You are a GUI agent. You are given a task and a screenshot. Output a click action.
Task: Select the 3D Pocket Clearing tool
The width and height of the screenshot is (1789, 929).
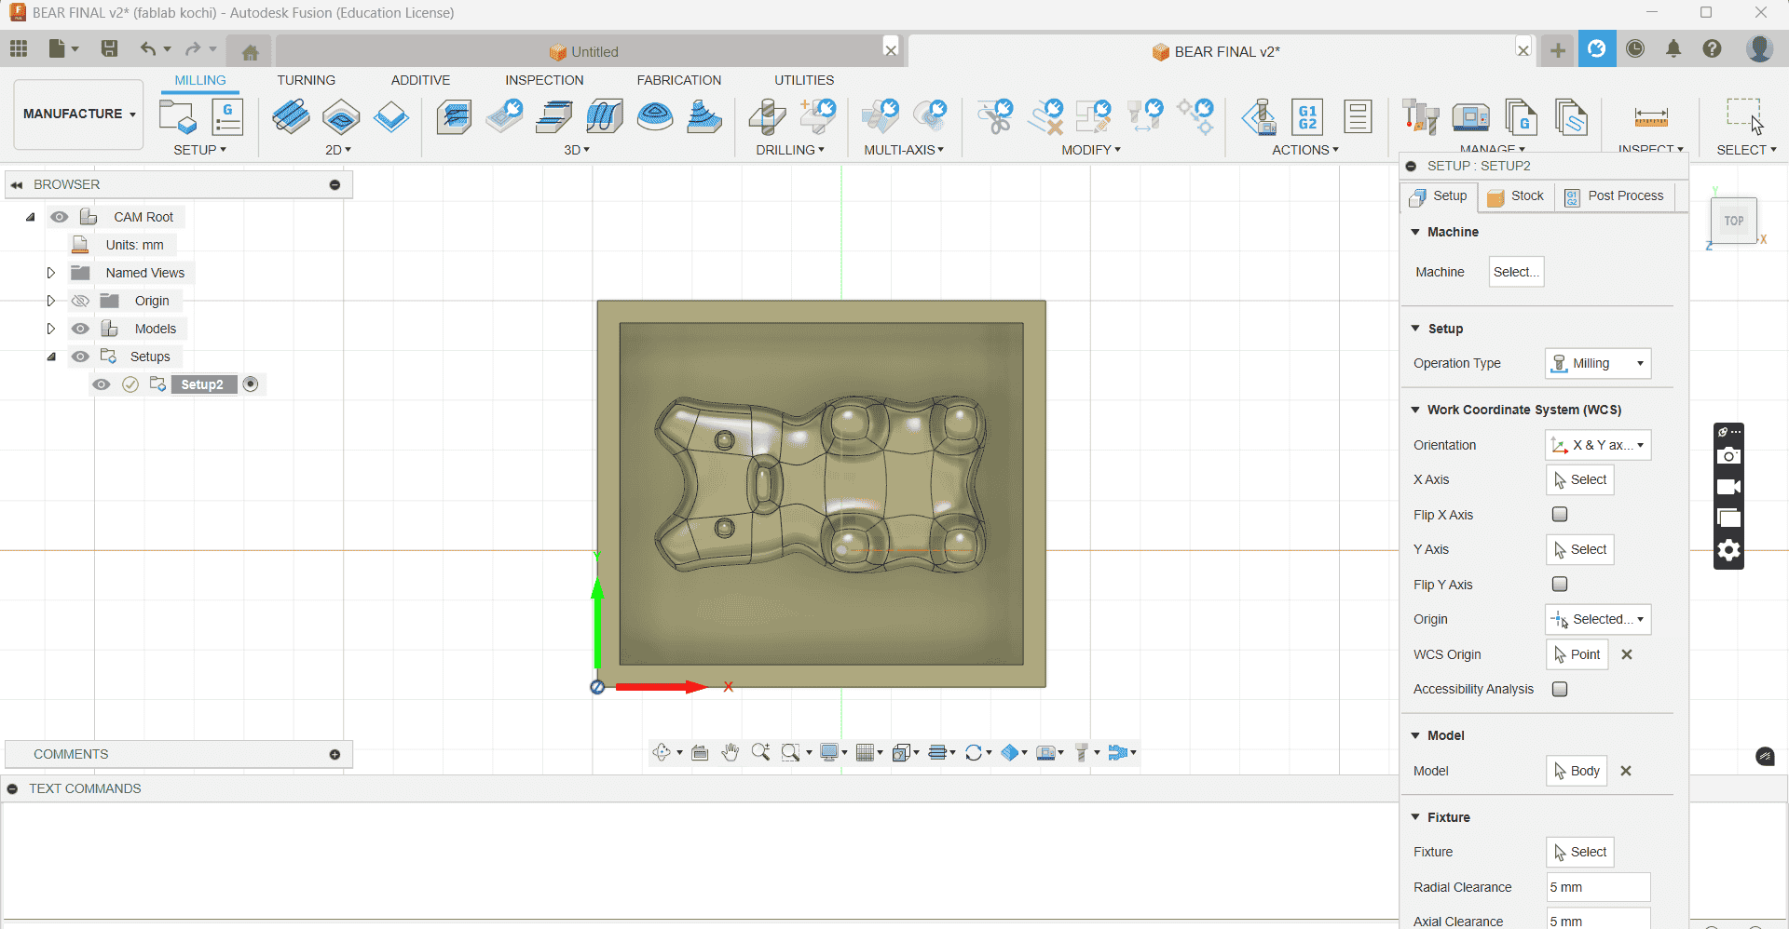pyautogui.click(x=505, y=117)
